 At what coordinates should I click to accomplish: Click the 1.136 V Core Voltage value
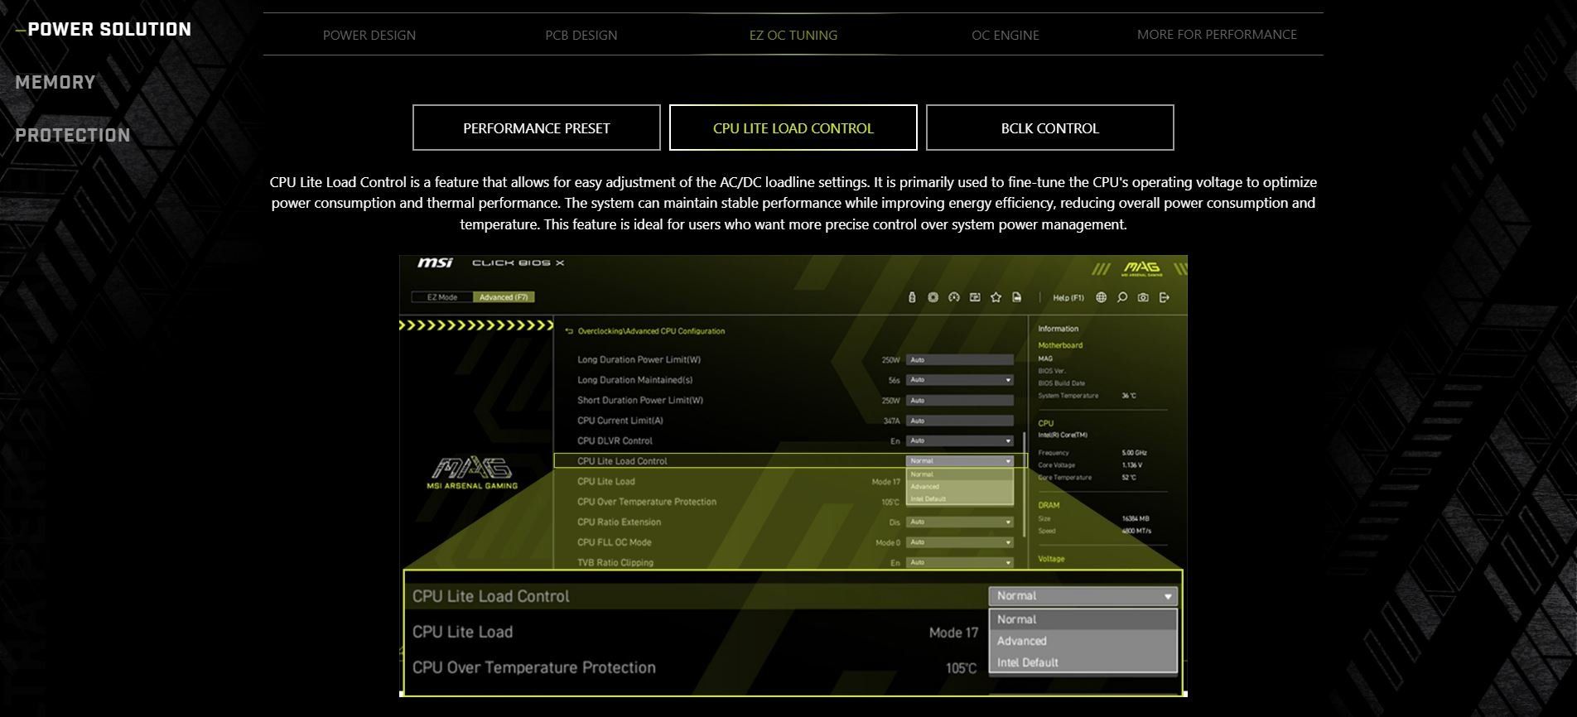tap(1132, 465)
